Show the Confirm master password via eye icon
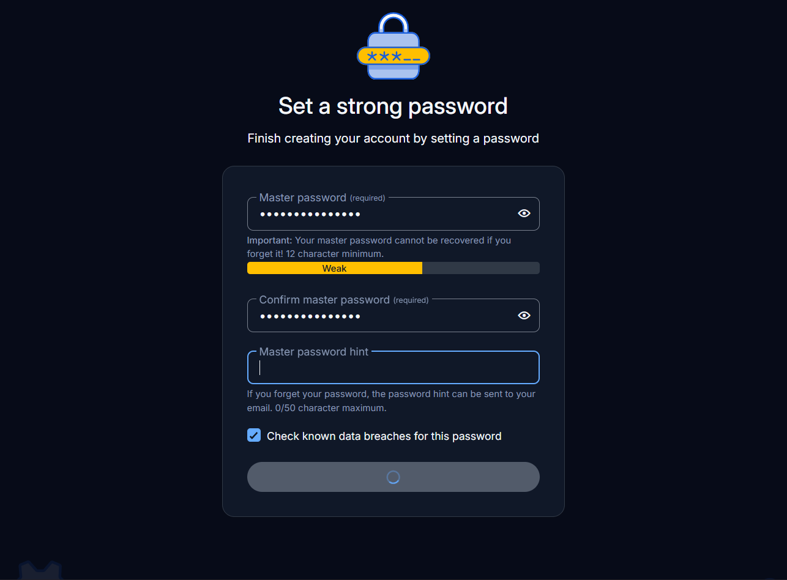Viewport: 787px width, 580px height. point(524,316)
